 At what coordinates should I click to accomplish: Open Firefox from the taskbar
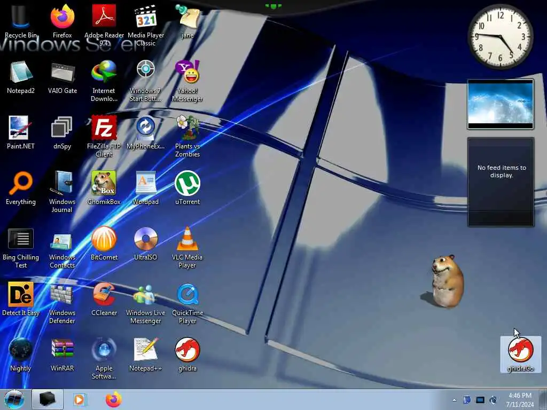pos(114,399)
